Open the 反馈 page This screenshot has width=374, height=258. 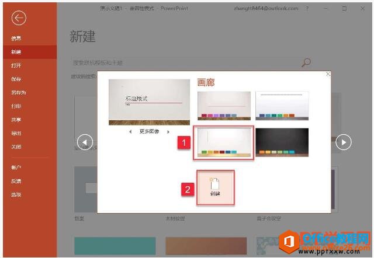click(x=16, y=181)
